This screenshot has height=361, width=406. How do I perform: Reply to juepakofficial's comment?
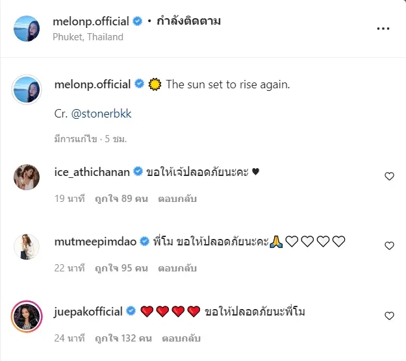[x=180, y=338]
